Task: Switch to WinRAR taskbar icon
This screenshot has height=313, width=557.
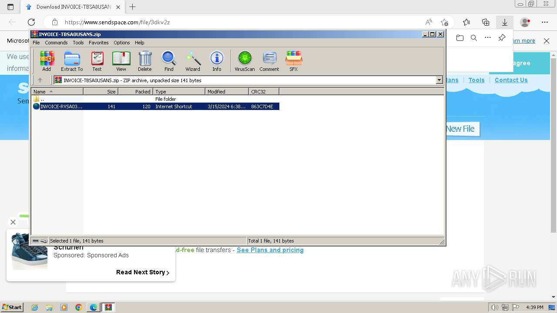Action: (108, 307)
